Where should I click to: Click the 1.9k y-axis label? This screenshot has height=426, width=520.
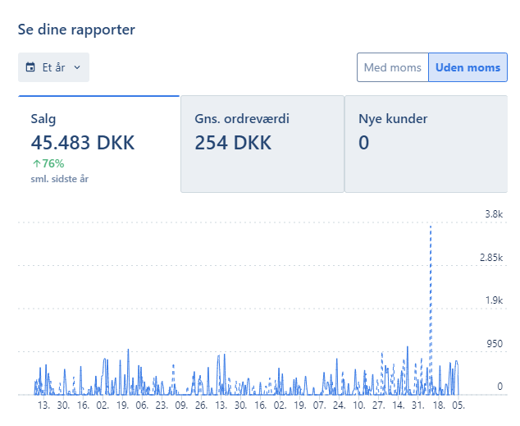[x=493, y=300]
